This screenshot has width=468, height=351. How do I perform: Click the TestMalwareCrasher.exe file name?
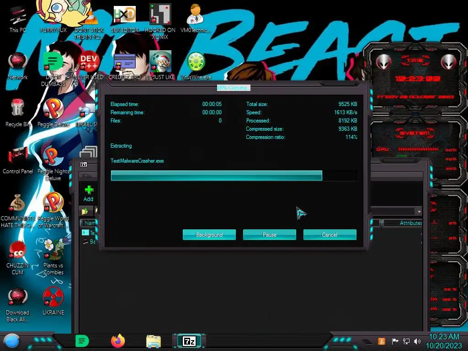(137, 161)
